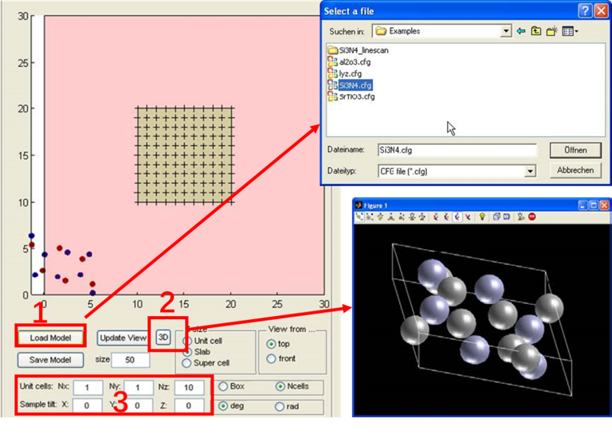Click the fifth icon in Figure 1 toolbar
Screen dimensions: 612x437
click(402, 217)
